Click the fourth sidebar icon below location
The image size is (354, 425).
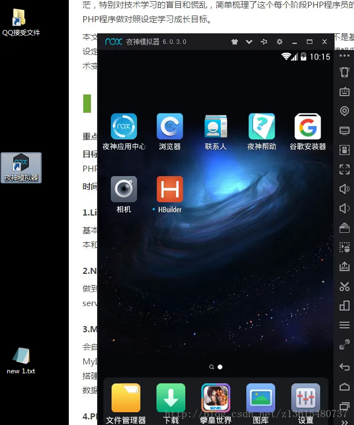tap(345, 131)
